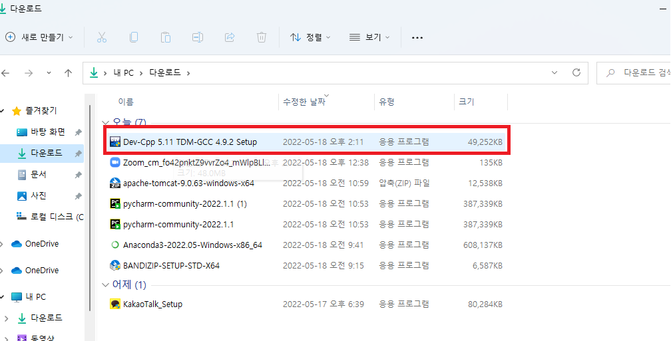Select 사진 in the sidebar
The width and height of the screenshot is (671, 341).
pyautogui.click(x=39, y=196)
